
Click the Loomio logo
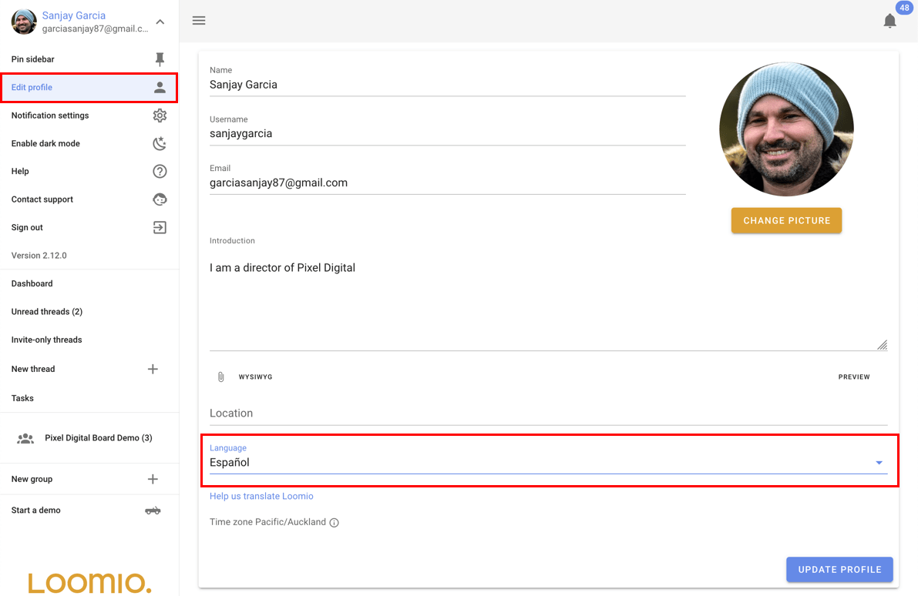click(x=89, y=583)
